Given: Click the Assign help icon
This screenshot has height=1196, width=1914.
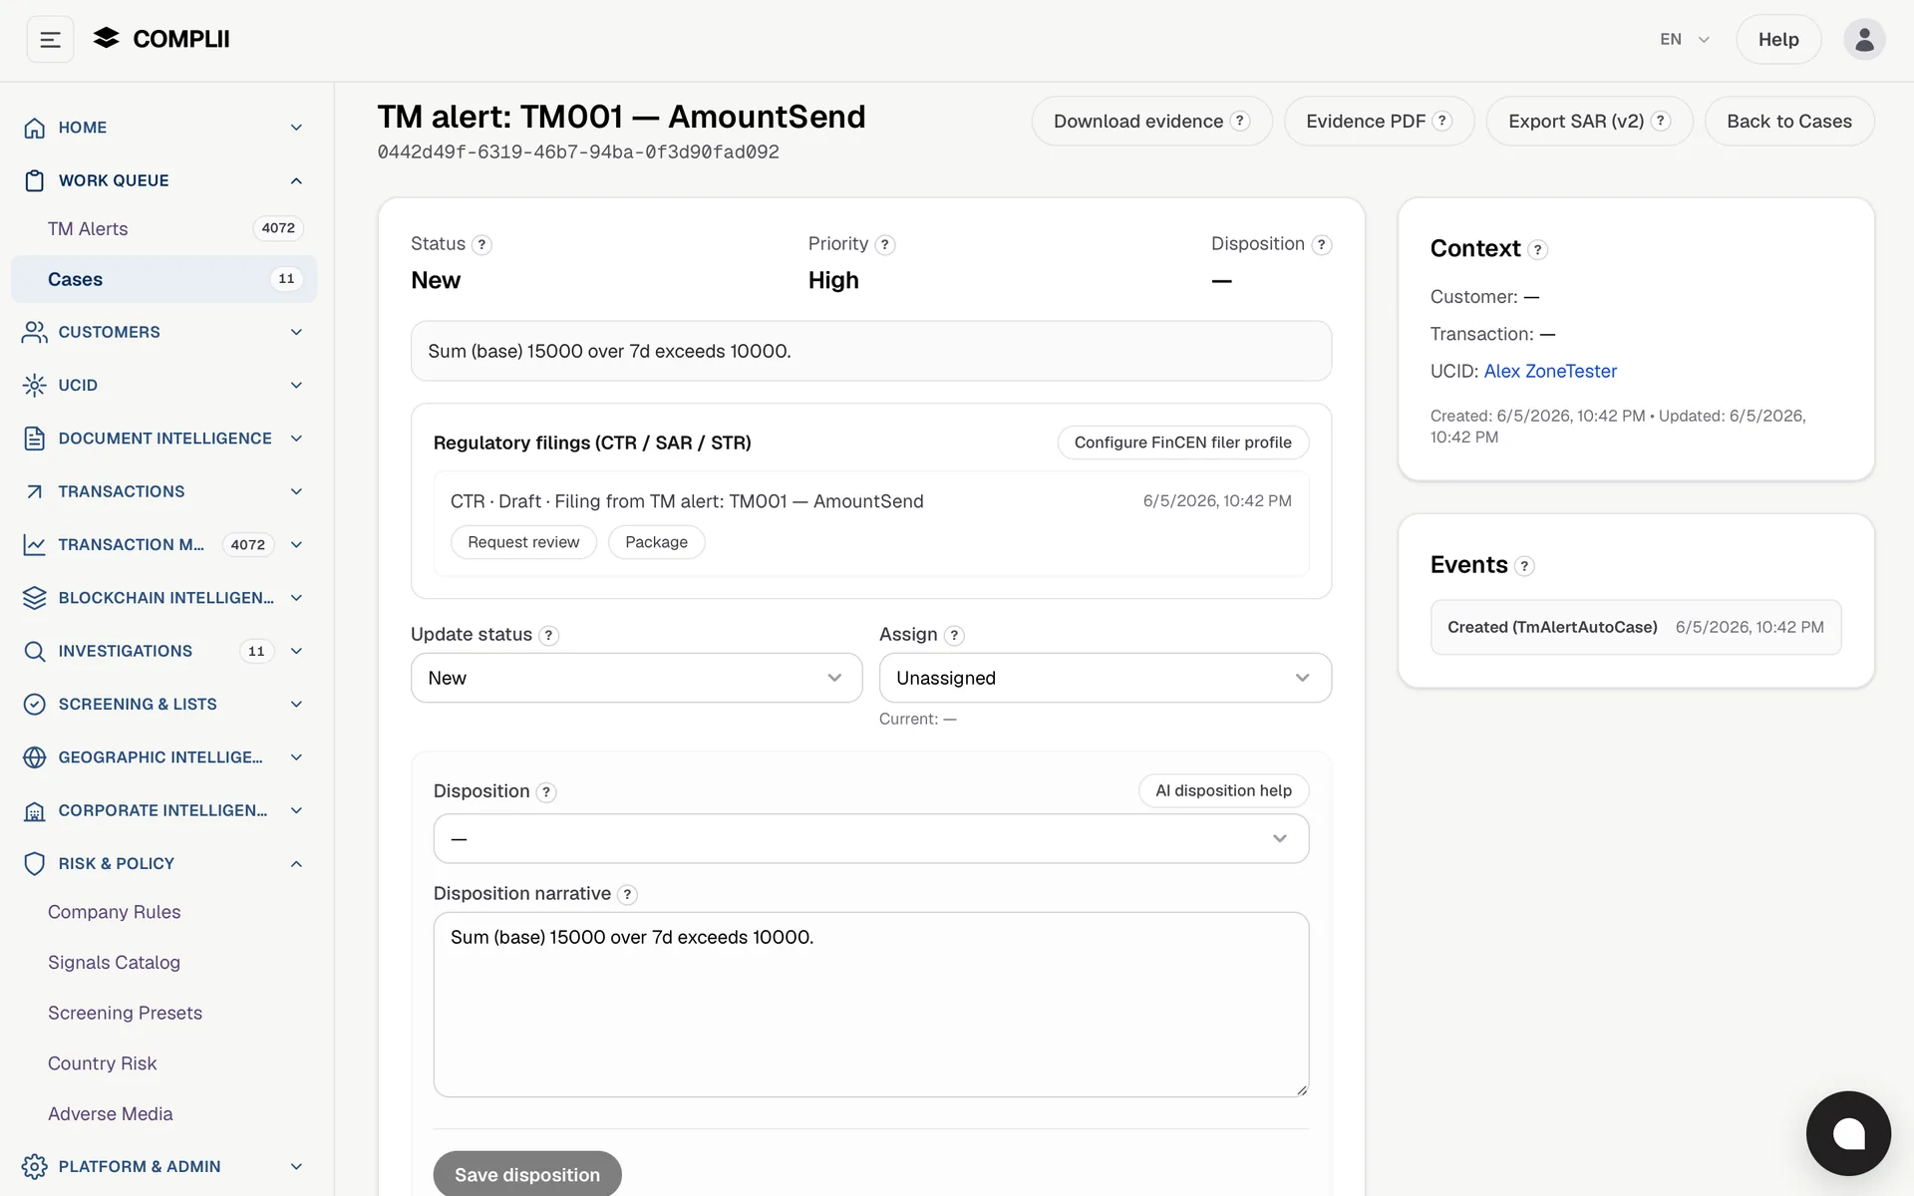Looking at the screenshot, I should [x=954, y=636].
